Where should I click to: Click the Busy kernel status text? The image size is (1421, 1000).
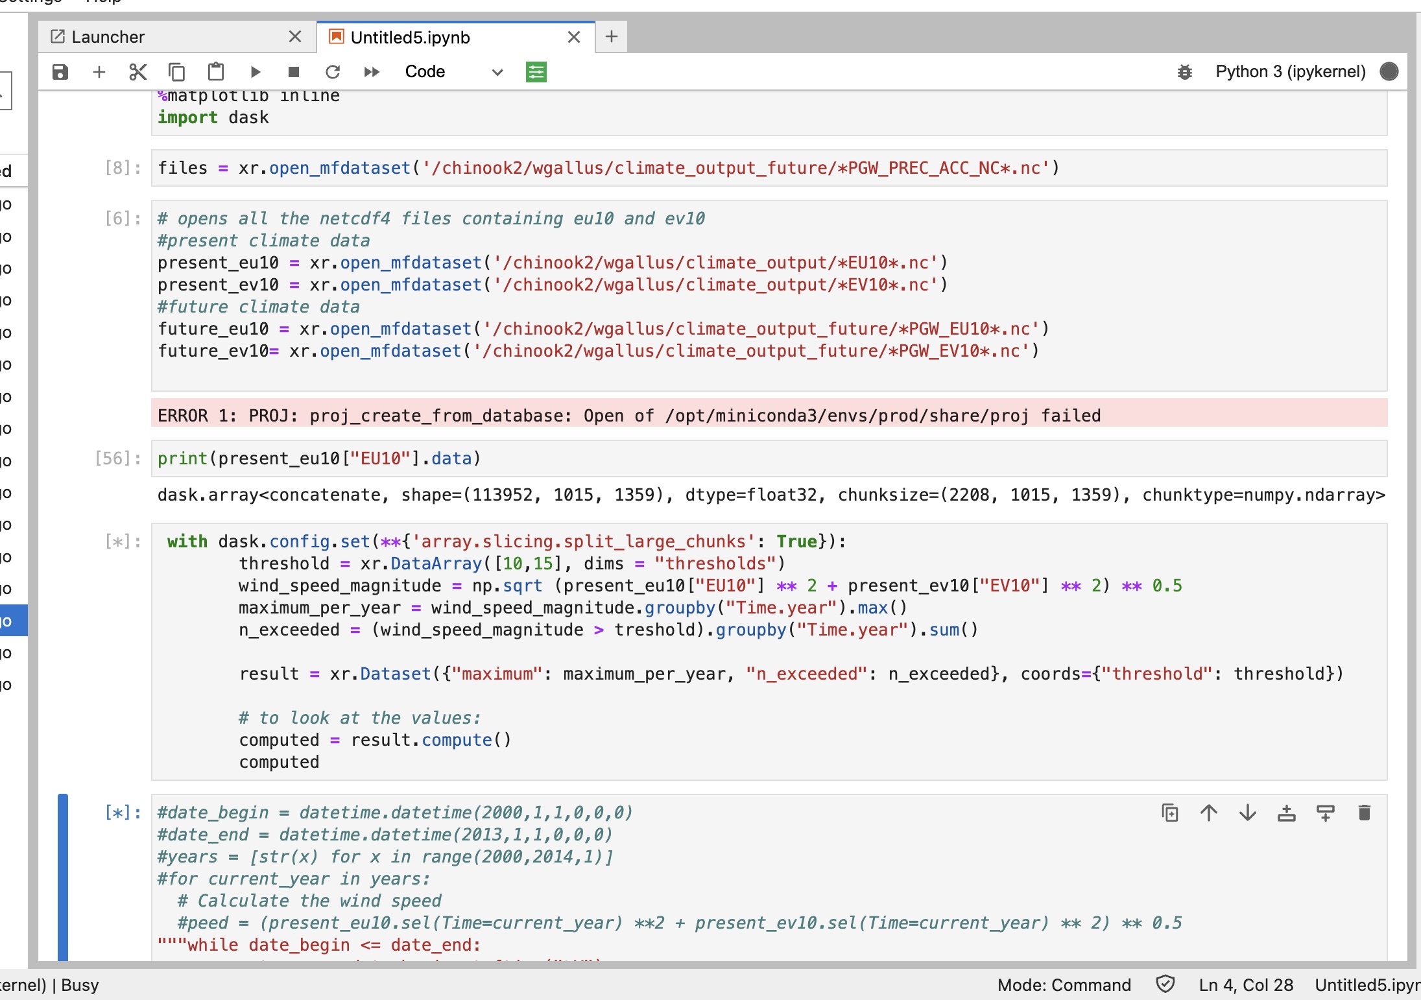pos(80,985)
